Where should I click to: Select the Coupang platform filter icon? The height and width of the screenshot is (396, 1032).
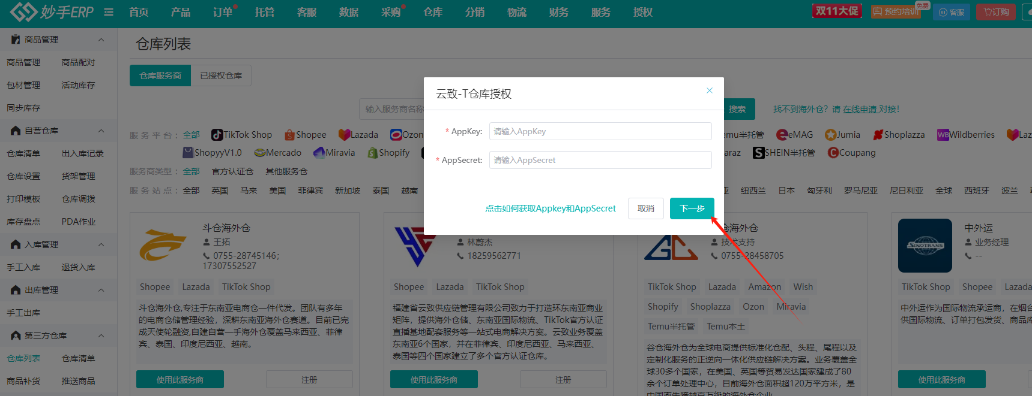click(833, 153)
